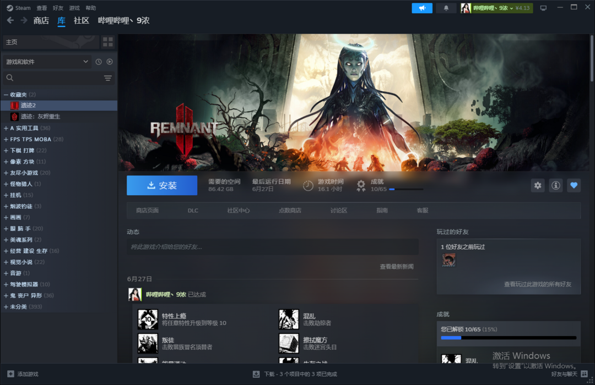Click the activity post input field
This screenshot has height=385, width=595.
pyautogui.click(x=273, y=247)
